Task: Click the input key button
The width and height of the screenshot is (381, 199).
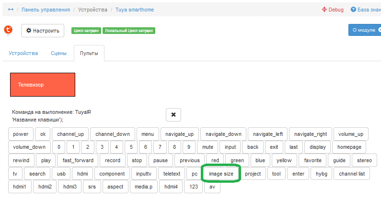Action: 230,147
